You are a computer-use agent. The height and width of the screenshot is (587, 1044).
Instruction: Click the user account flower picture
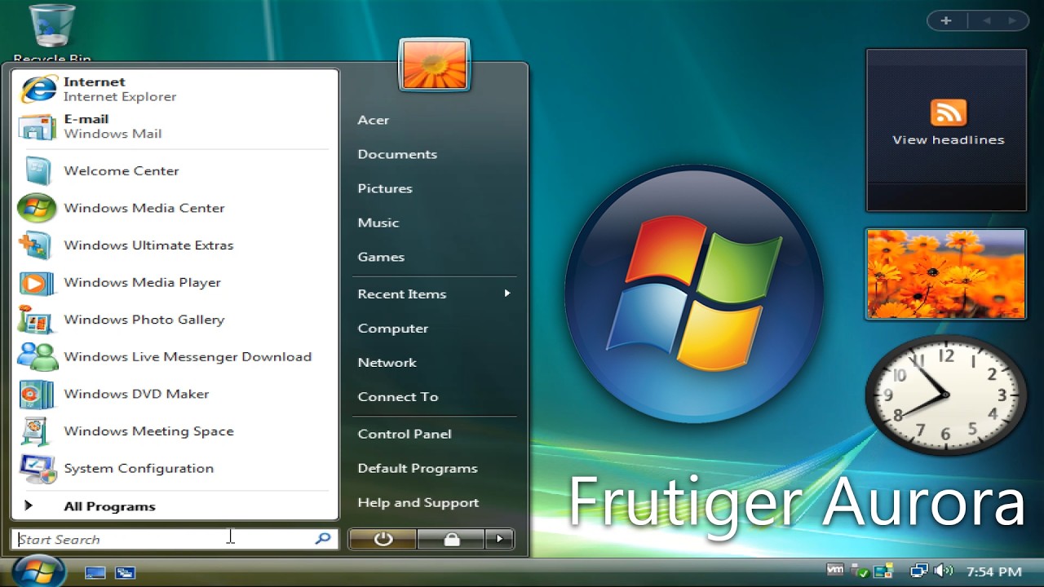pyautogui.click(x=435, y=64)
